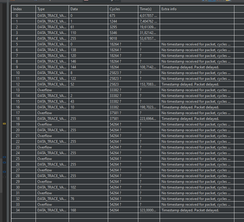Viewport: 244px width, 222px height.
Task: Click the DATA_TRACE_VA type cell in row 2
Action: click(52, 27)
